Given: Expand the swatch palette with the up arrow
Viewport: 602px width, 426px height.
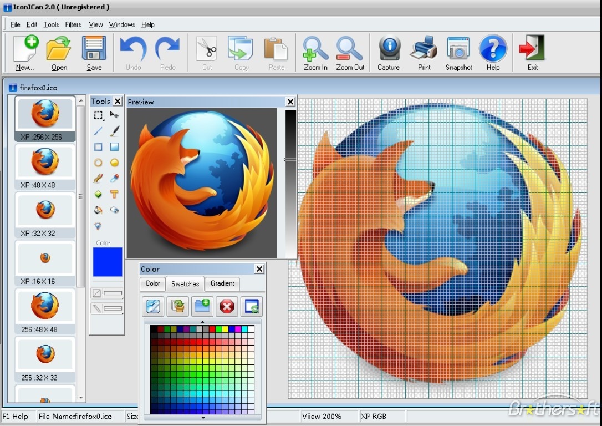Looking at the screenshot, I should pyautogui.click(x=203, y=322).
